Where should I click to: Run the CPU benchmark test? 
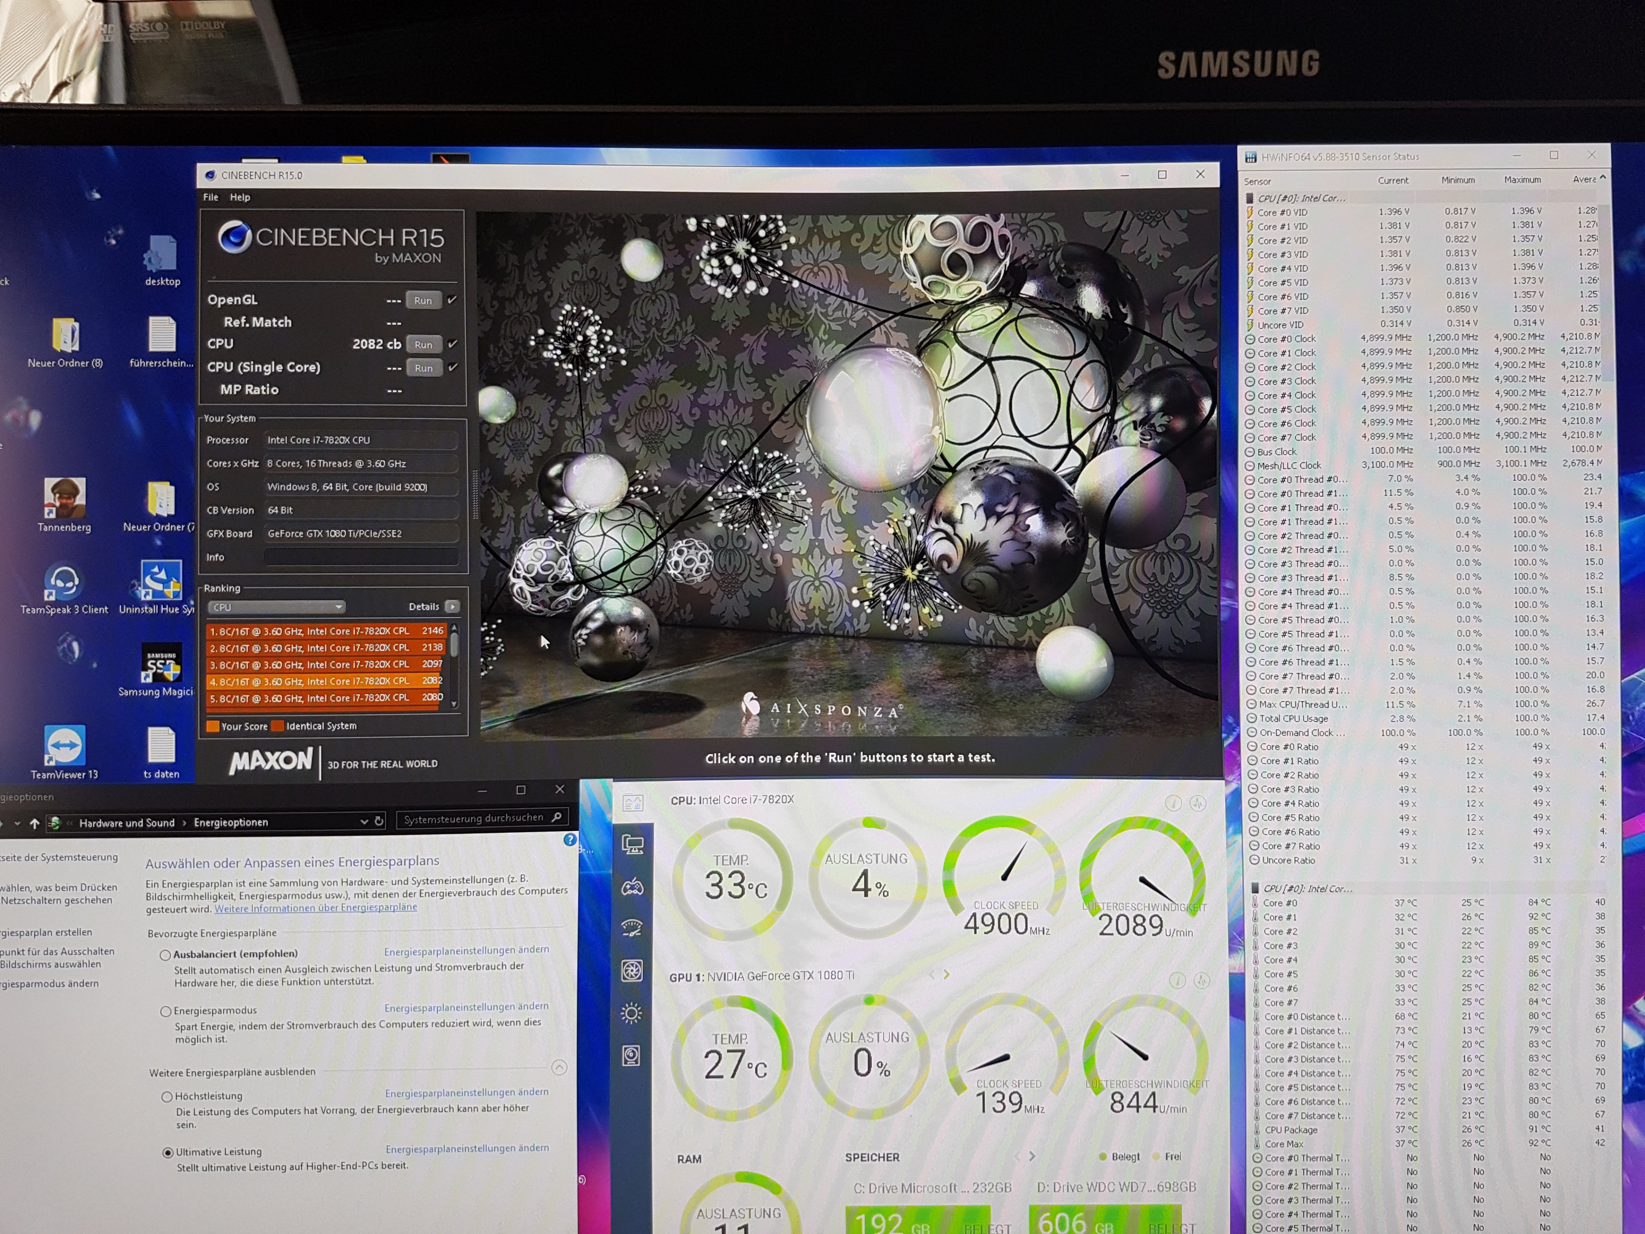pos(423,344)
